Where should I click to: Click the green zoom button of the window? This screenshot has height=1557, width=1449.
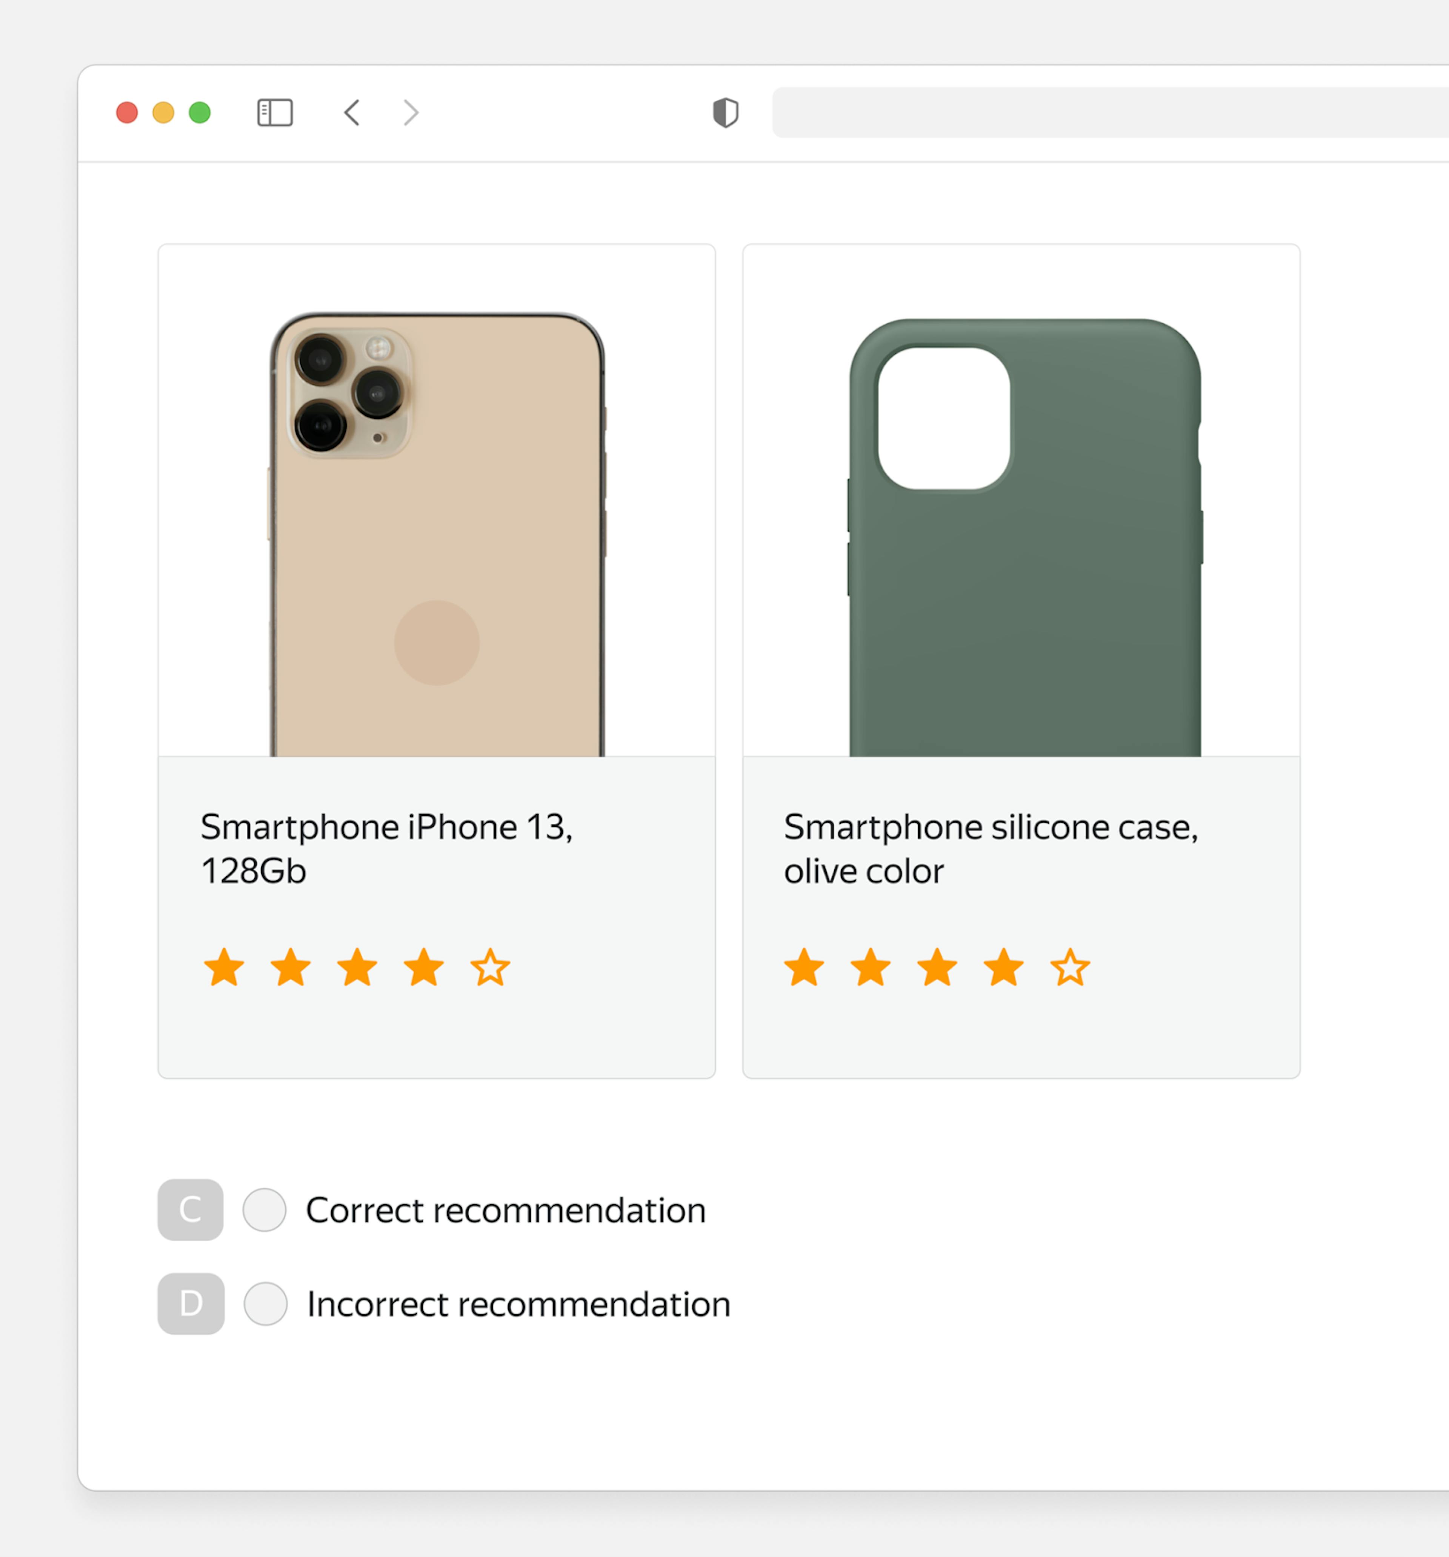point(200,113)
